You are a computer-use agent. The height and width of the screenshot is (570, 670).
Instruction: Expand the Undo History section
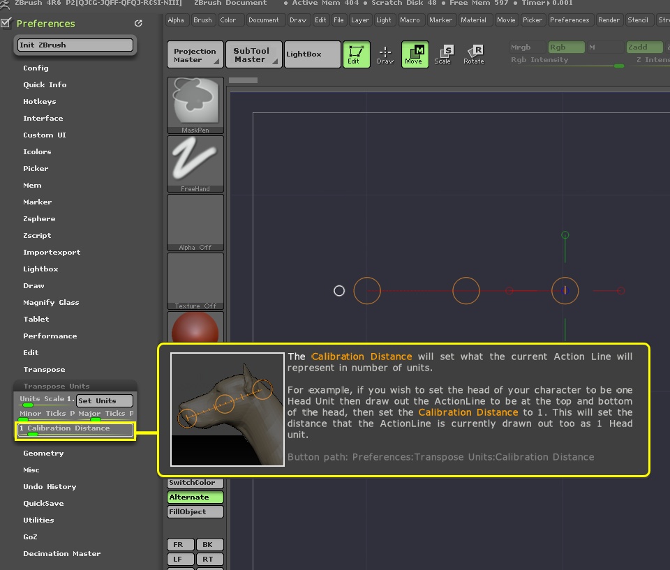[50, 486]
